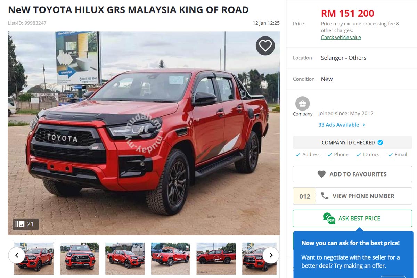Open the 21-photo gallery counter icon
This screenshot has height=278, width=417.
pyautogui.click(x=20, y=224)
